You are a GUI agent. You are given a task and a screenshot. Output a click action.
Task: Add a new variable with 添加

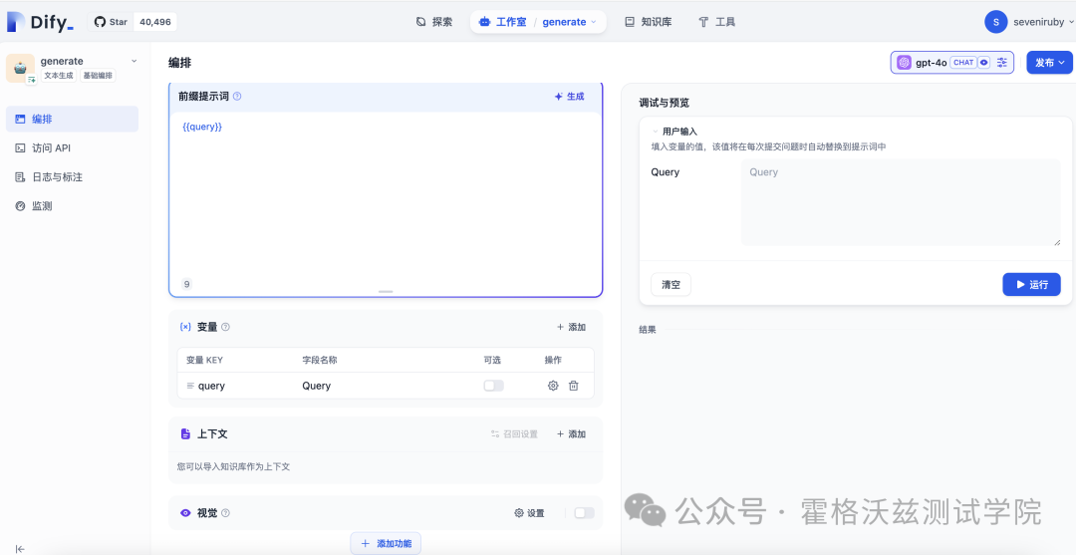[x=572, y=327]
